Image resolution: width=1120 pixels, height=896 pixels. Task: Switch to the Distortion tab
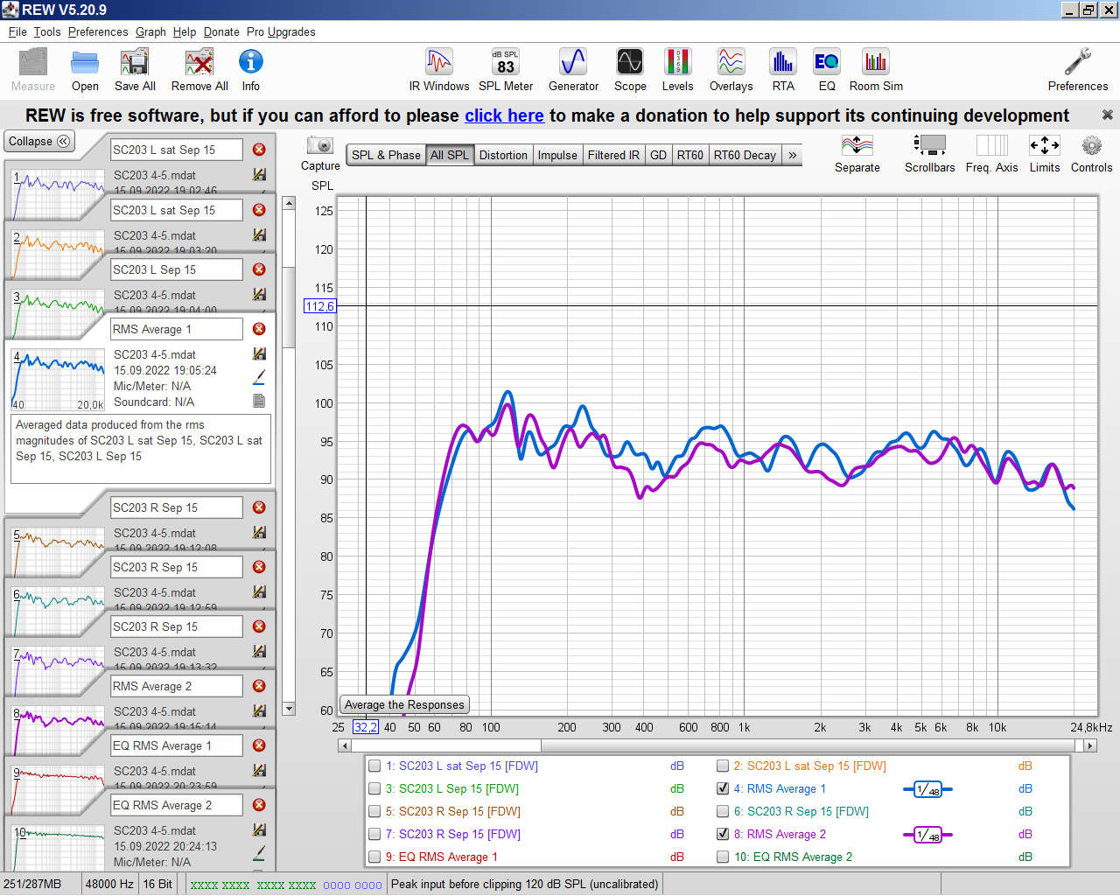(x=503, y=155)
